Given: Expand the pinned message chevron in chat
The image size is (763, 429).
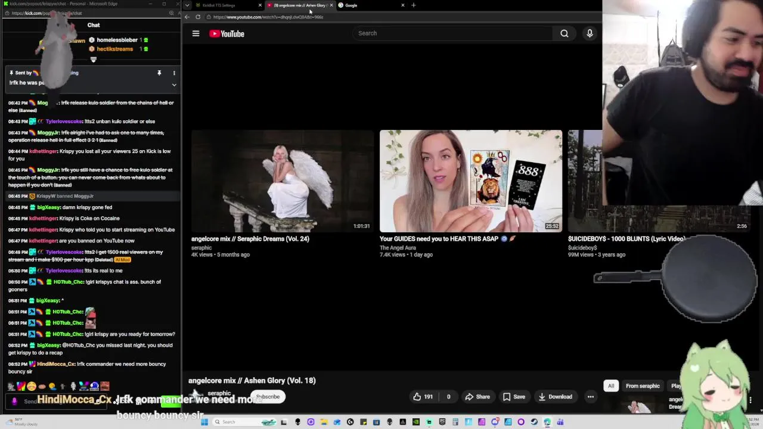Looking at the screenshot, I should click(x=174, y=85).
